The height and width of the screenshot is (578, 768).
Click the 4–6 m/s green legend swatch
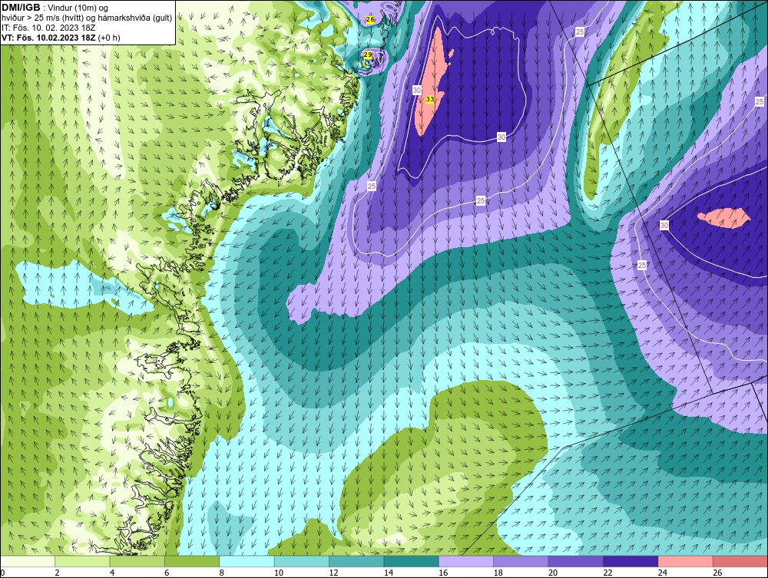coord(137,561)
